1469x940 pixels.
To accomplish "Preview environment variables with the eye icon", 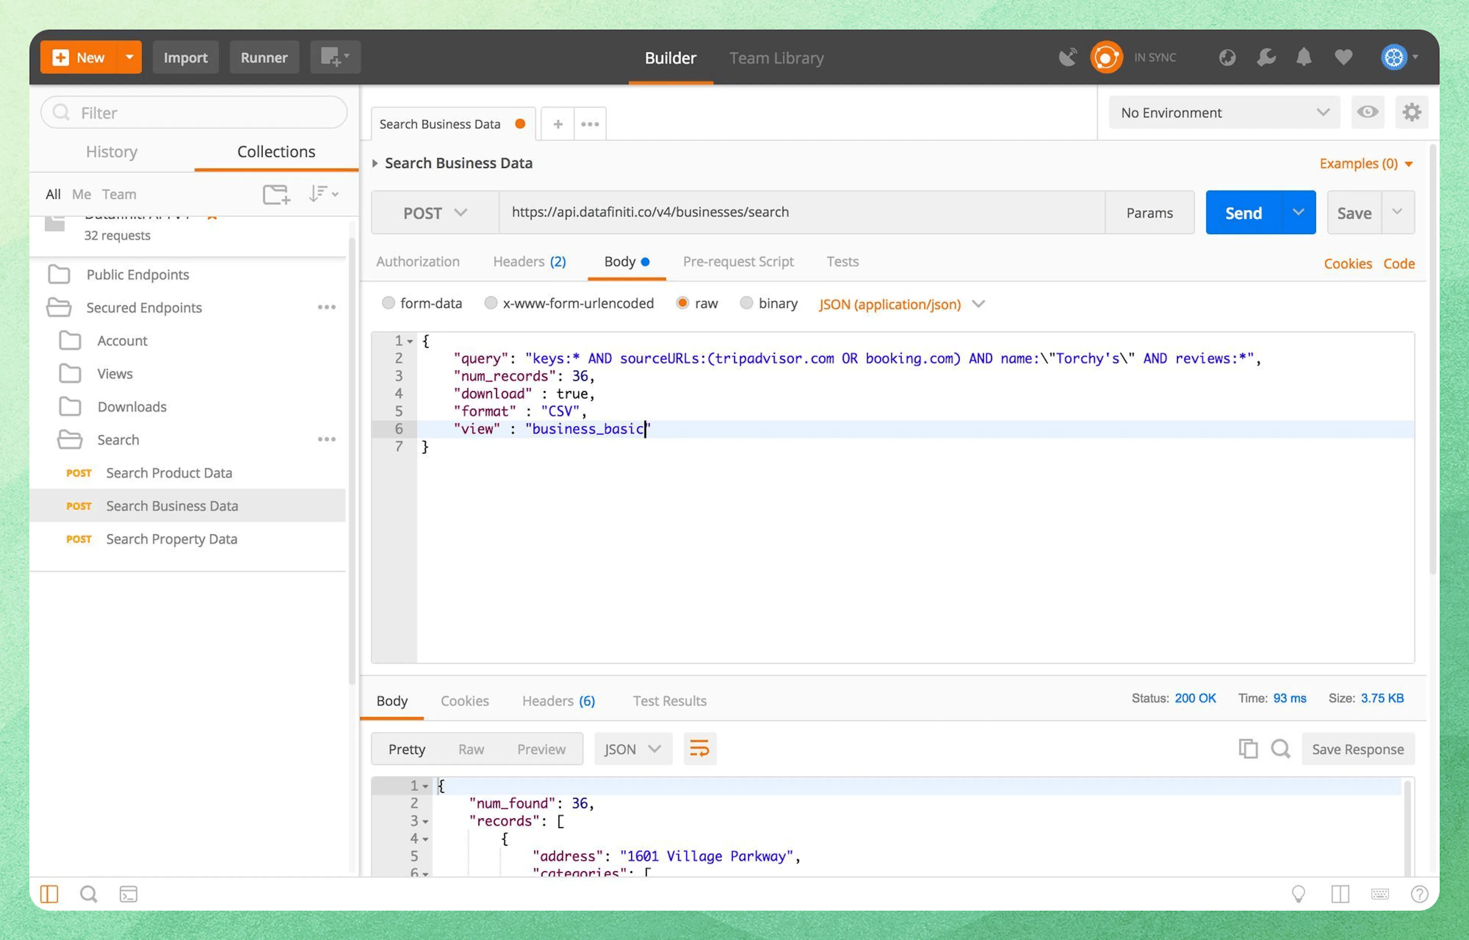I will (1368, 112).
